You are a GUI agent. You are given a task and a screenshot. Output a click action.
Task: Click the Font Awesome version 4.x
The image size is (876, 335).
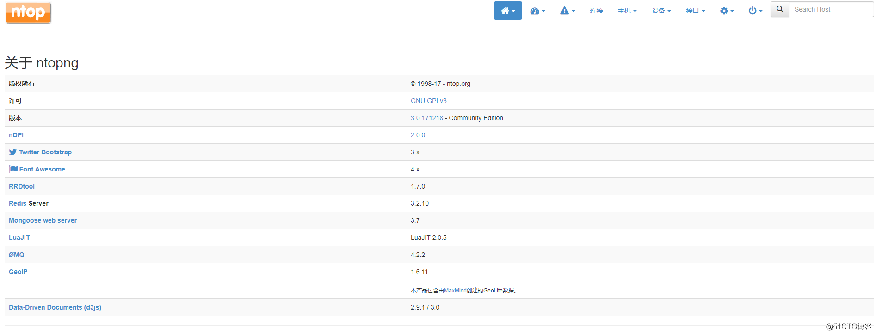click(x=415, y=169)
